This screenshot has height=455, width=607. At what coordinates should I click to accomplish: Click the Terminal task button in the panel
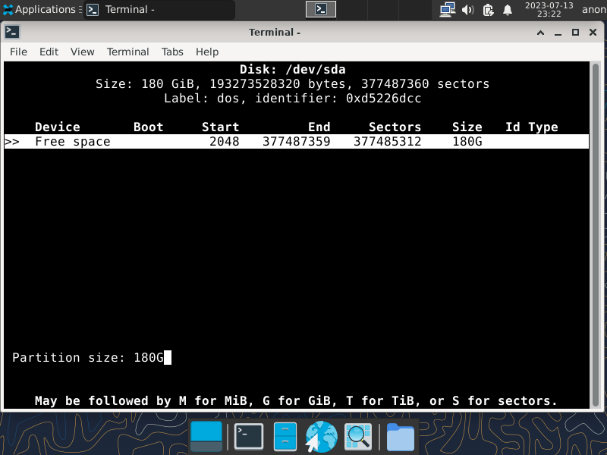tap(159, 9)
